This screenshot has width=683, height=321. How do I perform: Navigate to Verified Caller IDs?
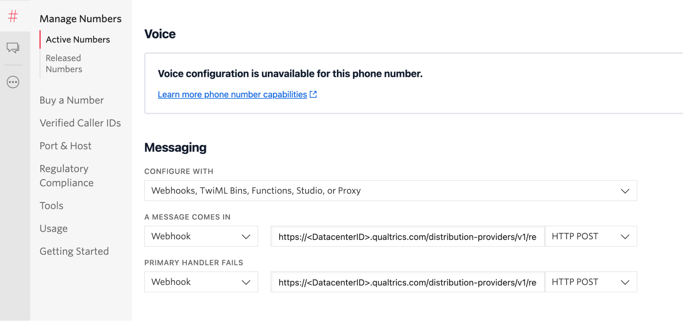pos(80,123)
